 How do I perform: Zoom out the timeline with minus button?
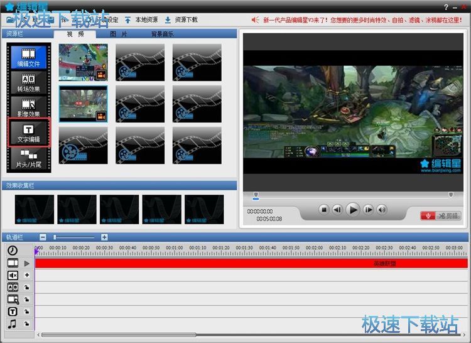point(43,237)
